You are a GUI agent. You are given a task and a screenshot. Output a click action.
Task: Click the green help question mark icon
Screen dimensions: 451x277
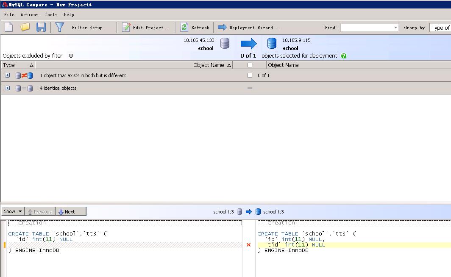[344, 56]
